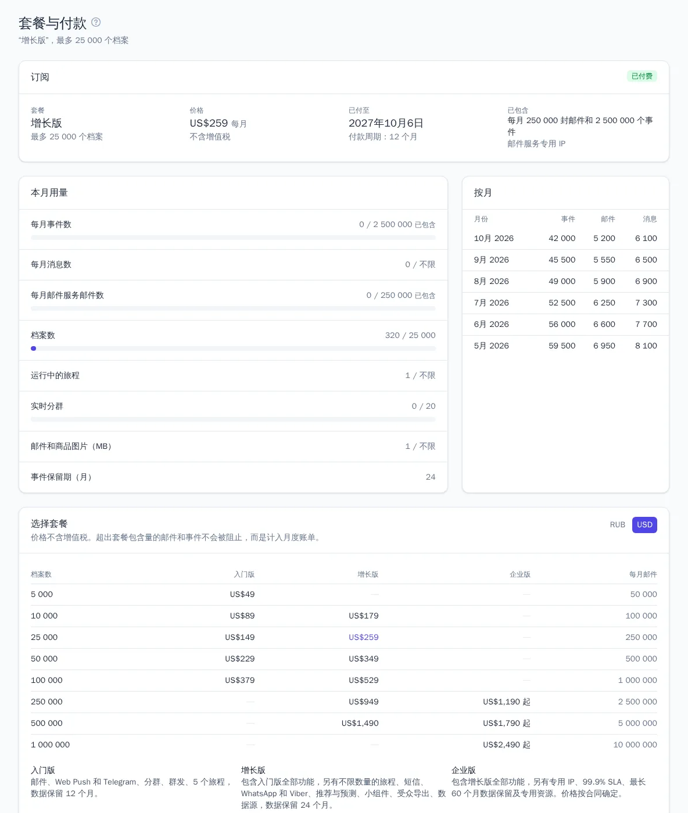Select the US$49 入门版 price
The height and width of the screenshot is (813, 688).
[242, 594]
